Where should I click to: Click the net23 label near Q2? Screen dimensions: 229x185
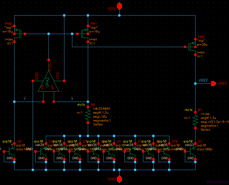[x=189, y=145]
